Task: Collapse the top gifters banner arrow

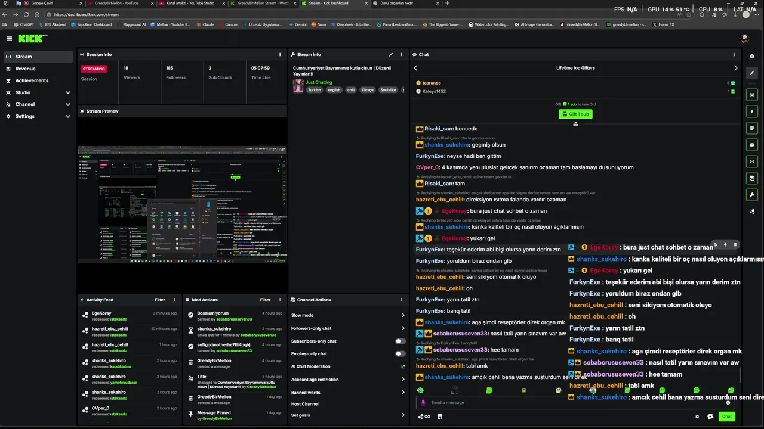Action: [575, 124]
